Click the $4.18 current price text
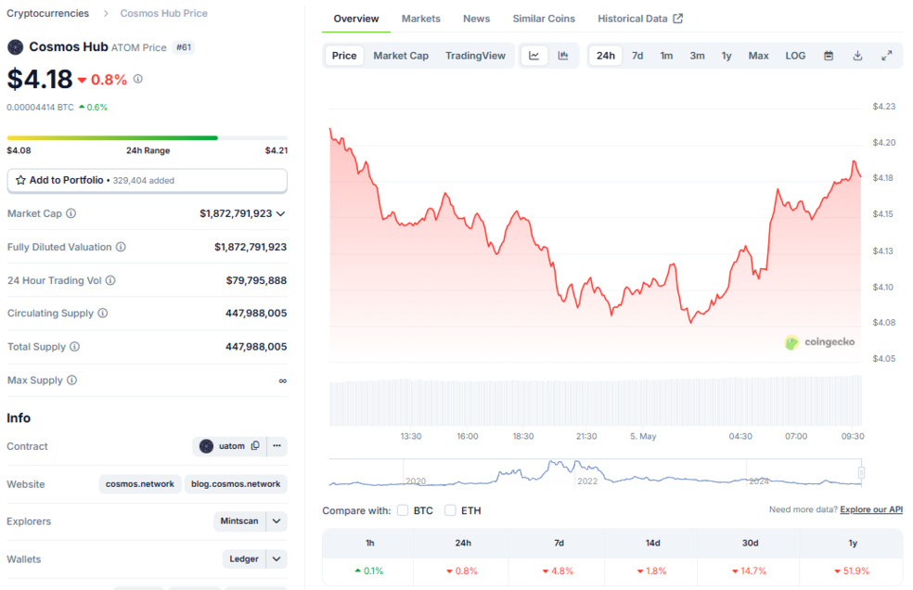 [x=40, y=79]
